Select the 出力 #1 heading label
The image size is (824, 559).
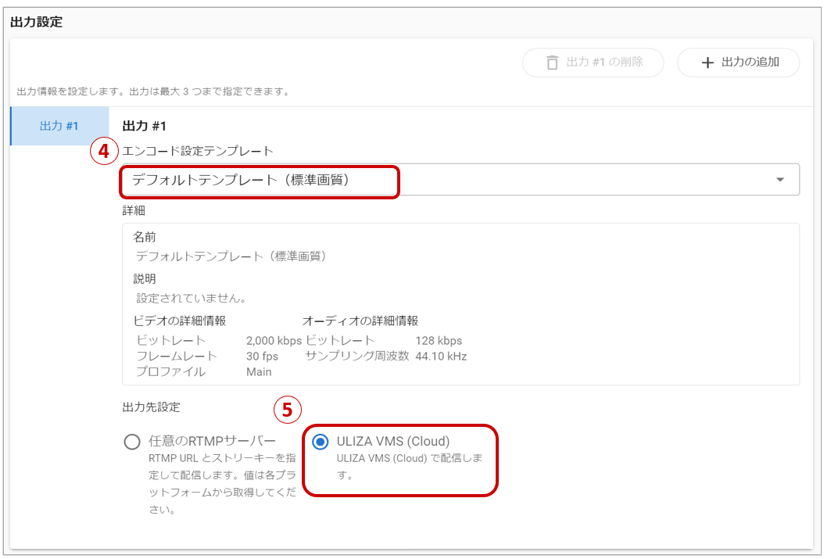pyautogui.click(x=144, y=125)
